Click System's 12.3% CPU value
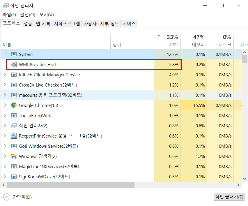The image size is (248, 206). coord(172,54)
